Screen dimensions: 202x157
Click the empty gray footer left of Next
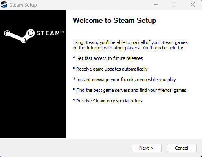click(65, 148)
